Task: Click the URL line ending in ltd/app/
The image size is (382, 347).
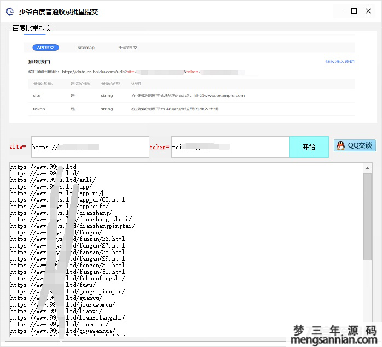Action: click(x=51, y=186)
